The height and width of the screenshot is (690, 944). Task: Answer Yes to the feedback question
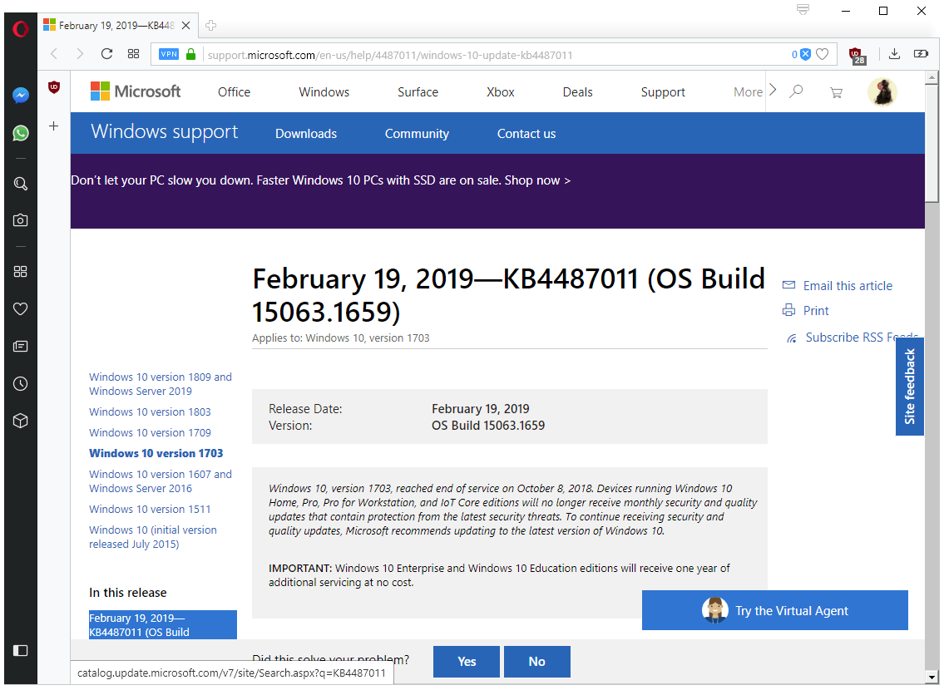[x=467, y=661]
